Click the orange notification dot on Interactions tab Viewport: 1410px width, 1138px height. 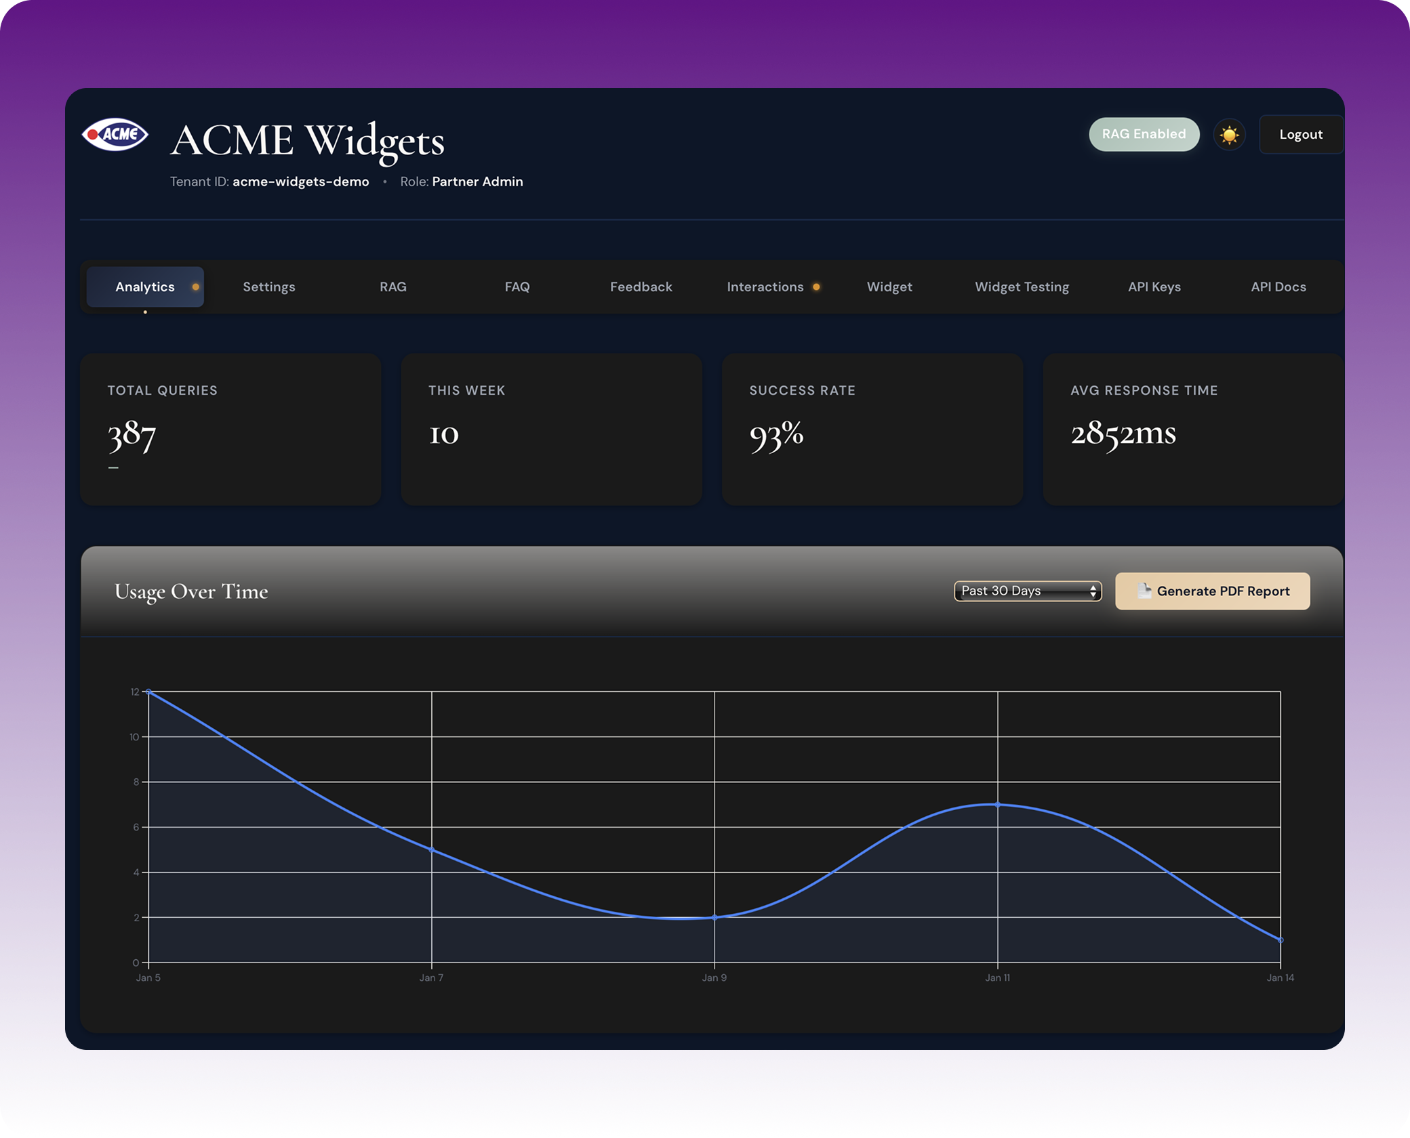point(816,287)
